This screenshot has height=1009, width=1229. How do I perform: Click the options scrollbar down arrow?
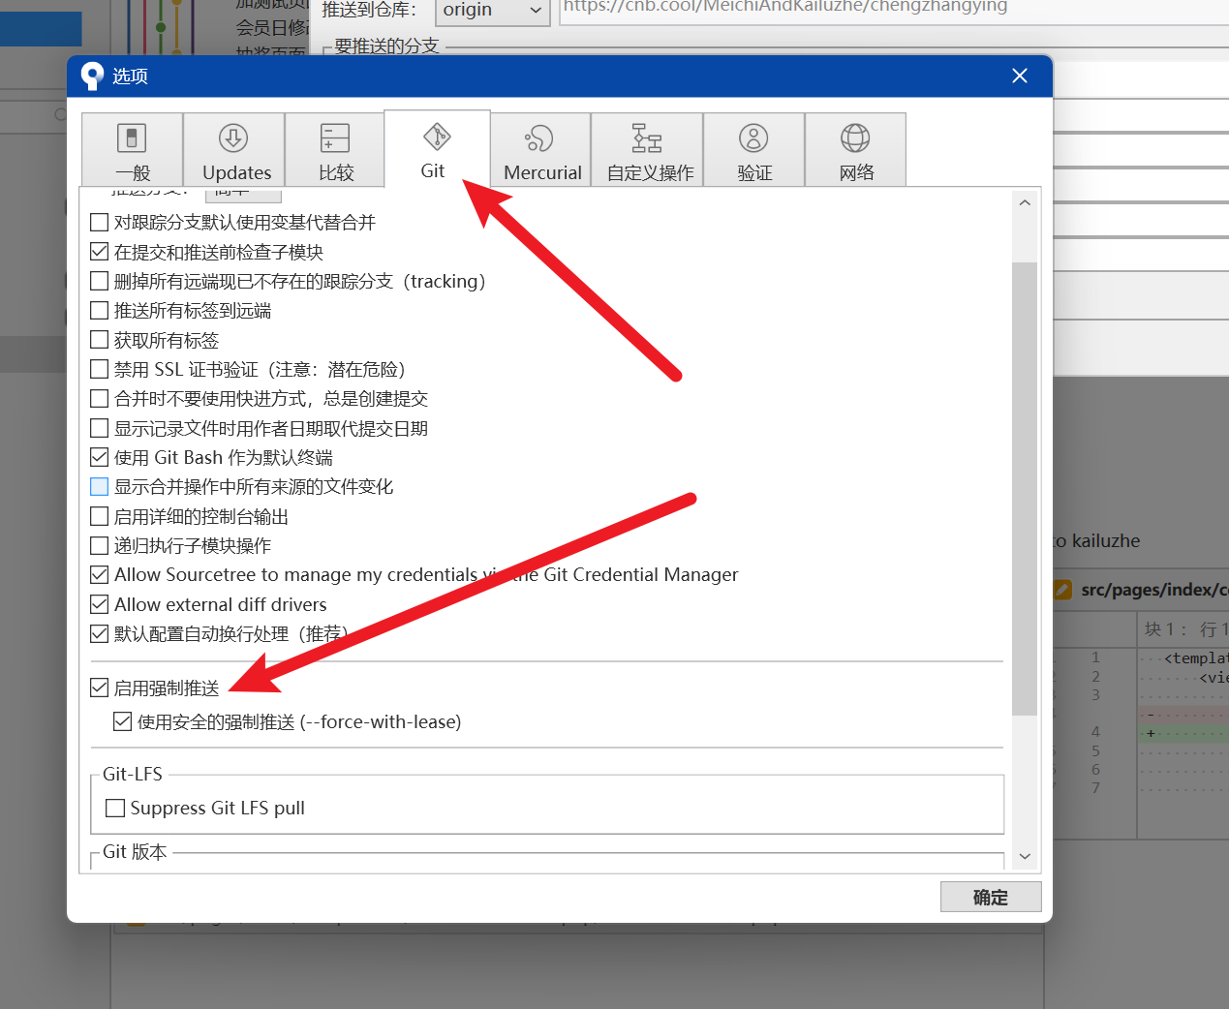click(1025, 856)
